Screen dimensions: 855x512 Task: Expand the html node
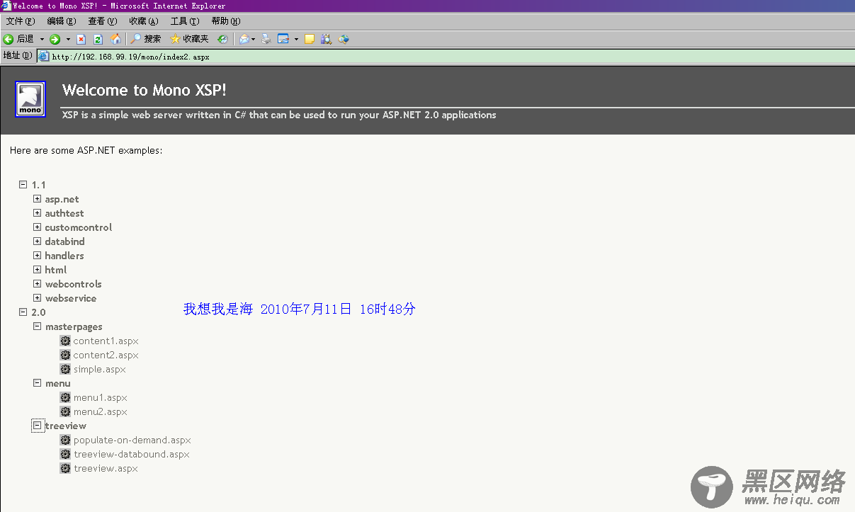[x=37, y=269]
